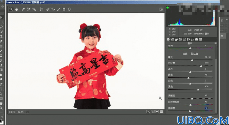Open the fx Effects panel tab
The image size is (229, 125).
[192, 39]
